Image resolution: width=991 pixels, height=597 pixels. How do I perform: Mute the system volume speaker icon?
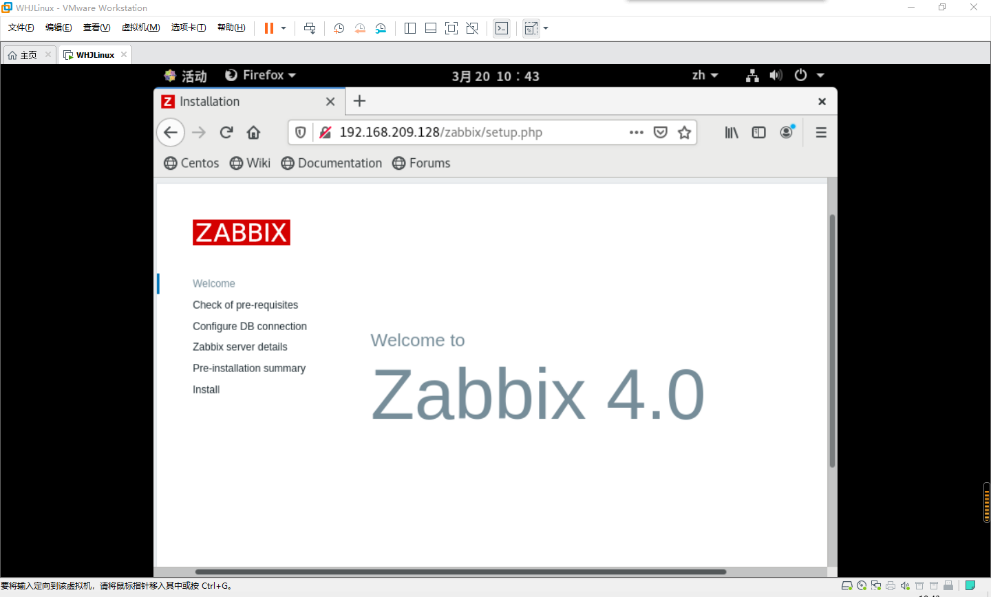click(776, 75)
